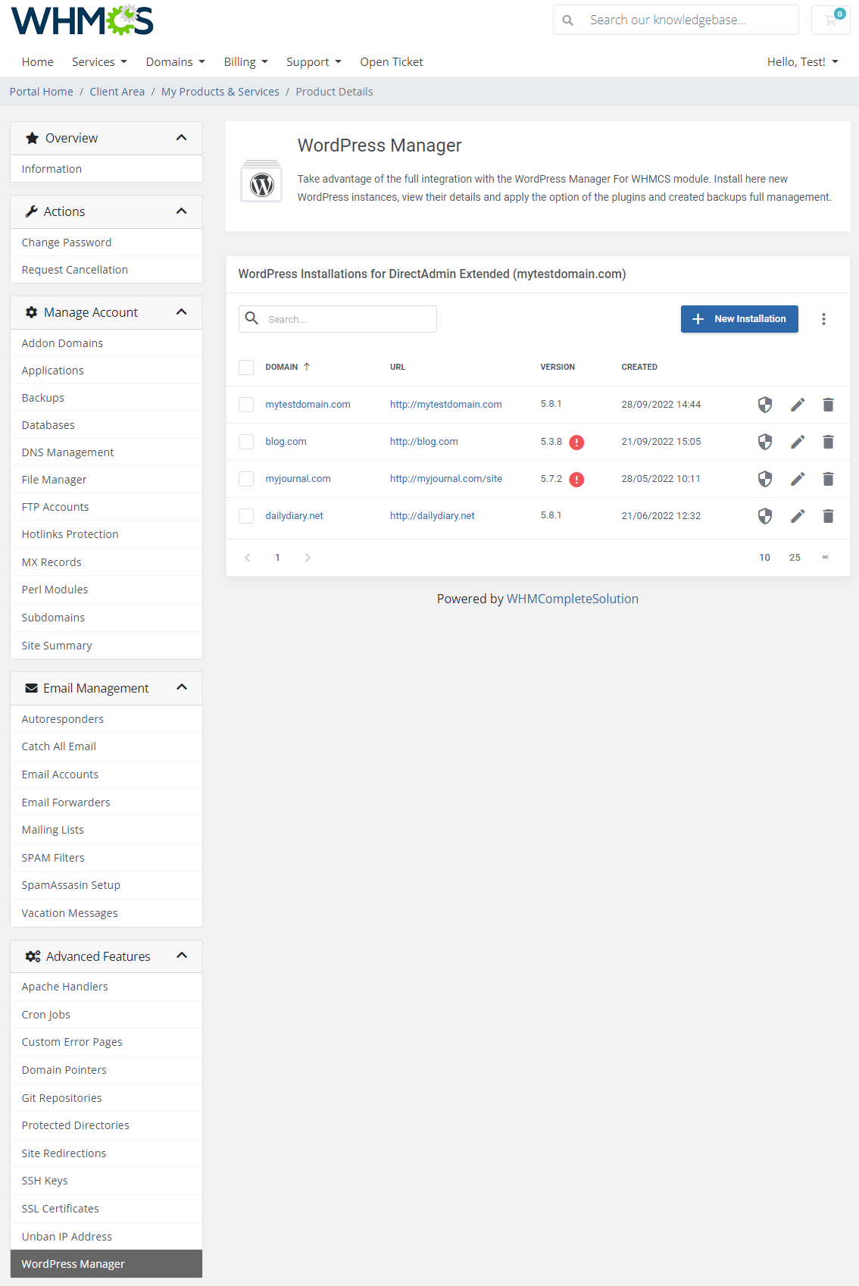Click the red warning icon beside version 5.3.8

click(x=576, y=443)
